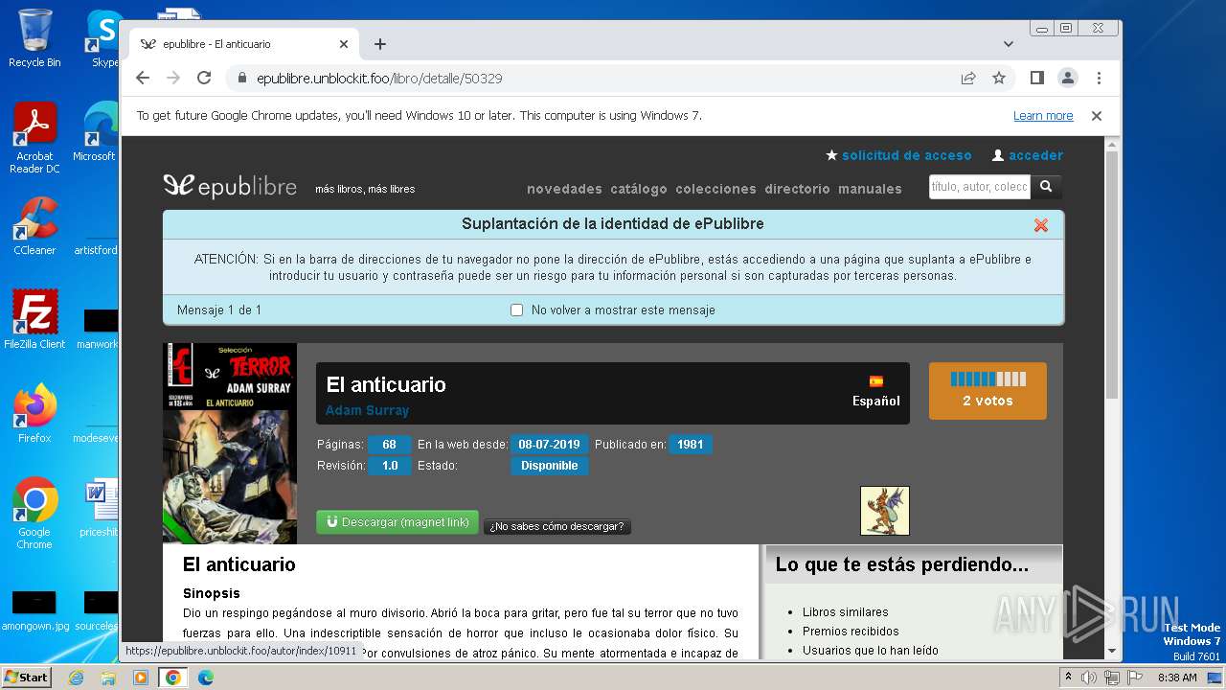Open Internet Explorer from taskbar
Screen dimensions: 1226x690
click(76, 678)
